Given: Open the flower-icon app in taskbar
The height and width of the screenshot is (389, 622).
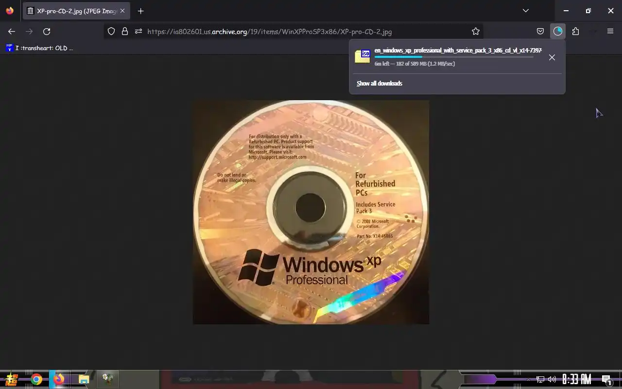Looking at the screenshot, I should 108,379.
